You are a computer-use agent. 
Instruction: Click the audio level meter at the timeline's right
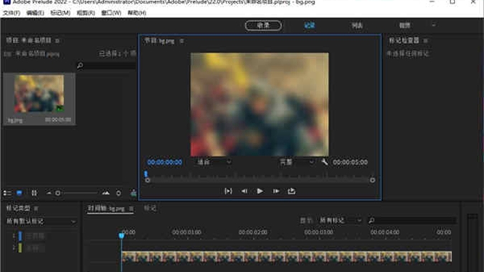(x=473, y=243)
